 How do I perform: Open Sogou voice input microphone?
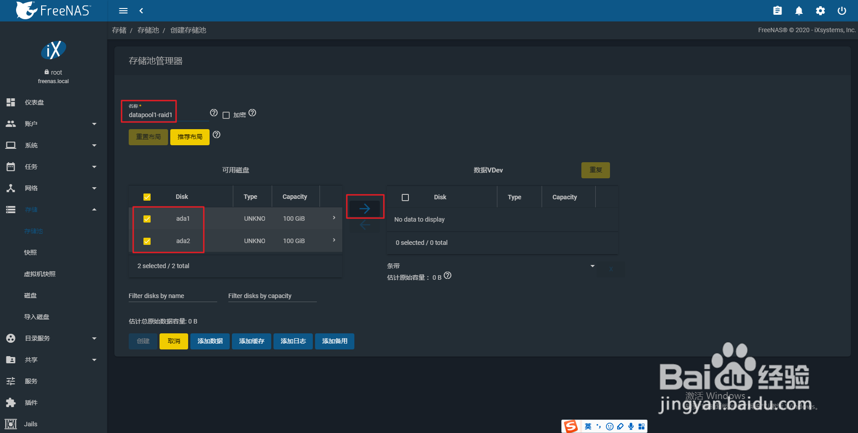point(631,426)
